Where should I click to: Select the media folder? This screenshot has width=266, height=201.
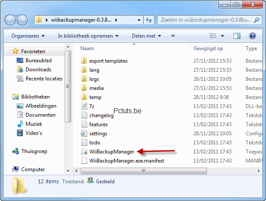pyautogui.click(x=96, y=88)
